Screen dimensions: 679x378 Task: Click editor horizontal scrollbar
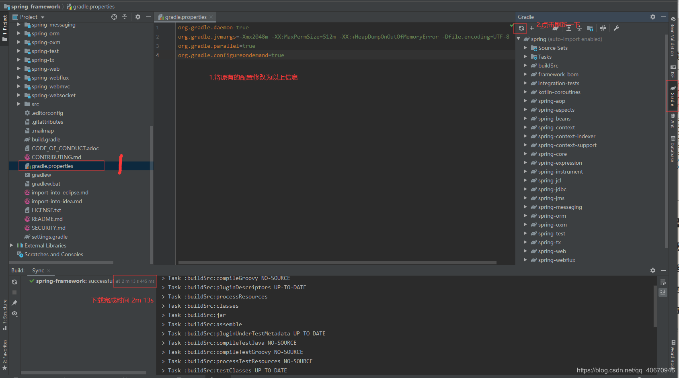pyautogui.click(x=337, y=263)
